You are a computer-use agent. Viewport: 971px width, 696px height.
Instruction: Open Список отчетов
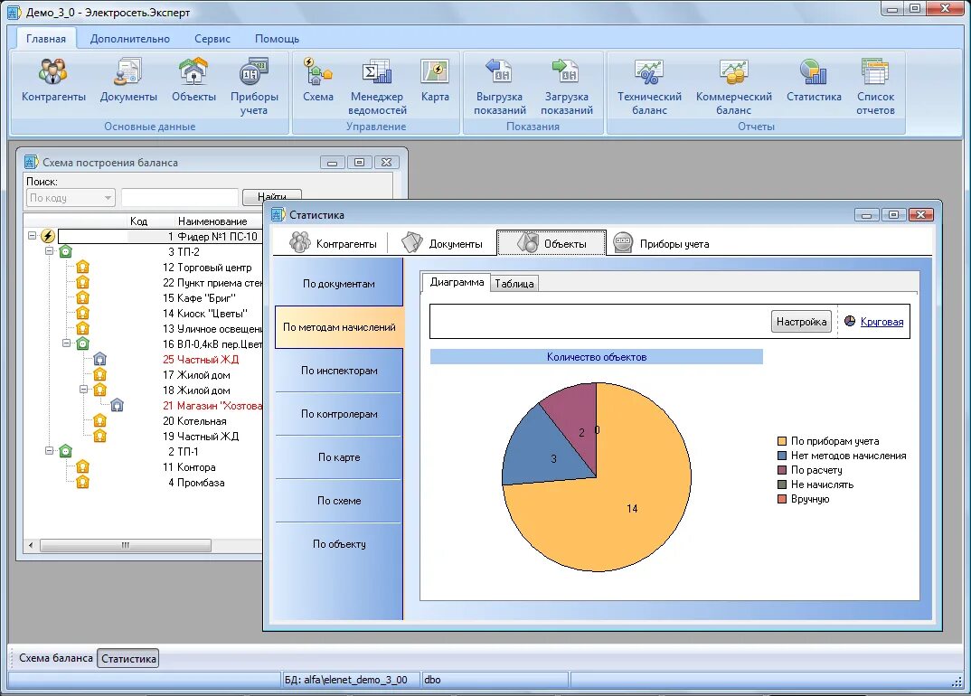tap(875, 87)
